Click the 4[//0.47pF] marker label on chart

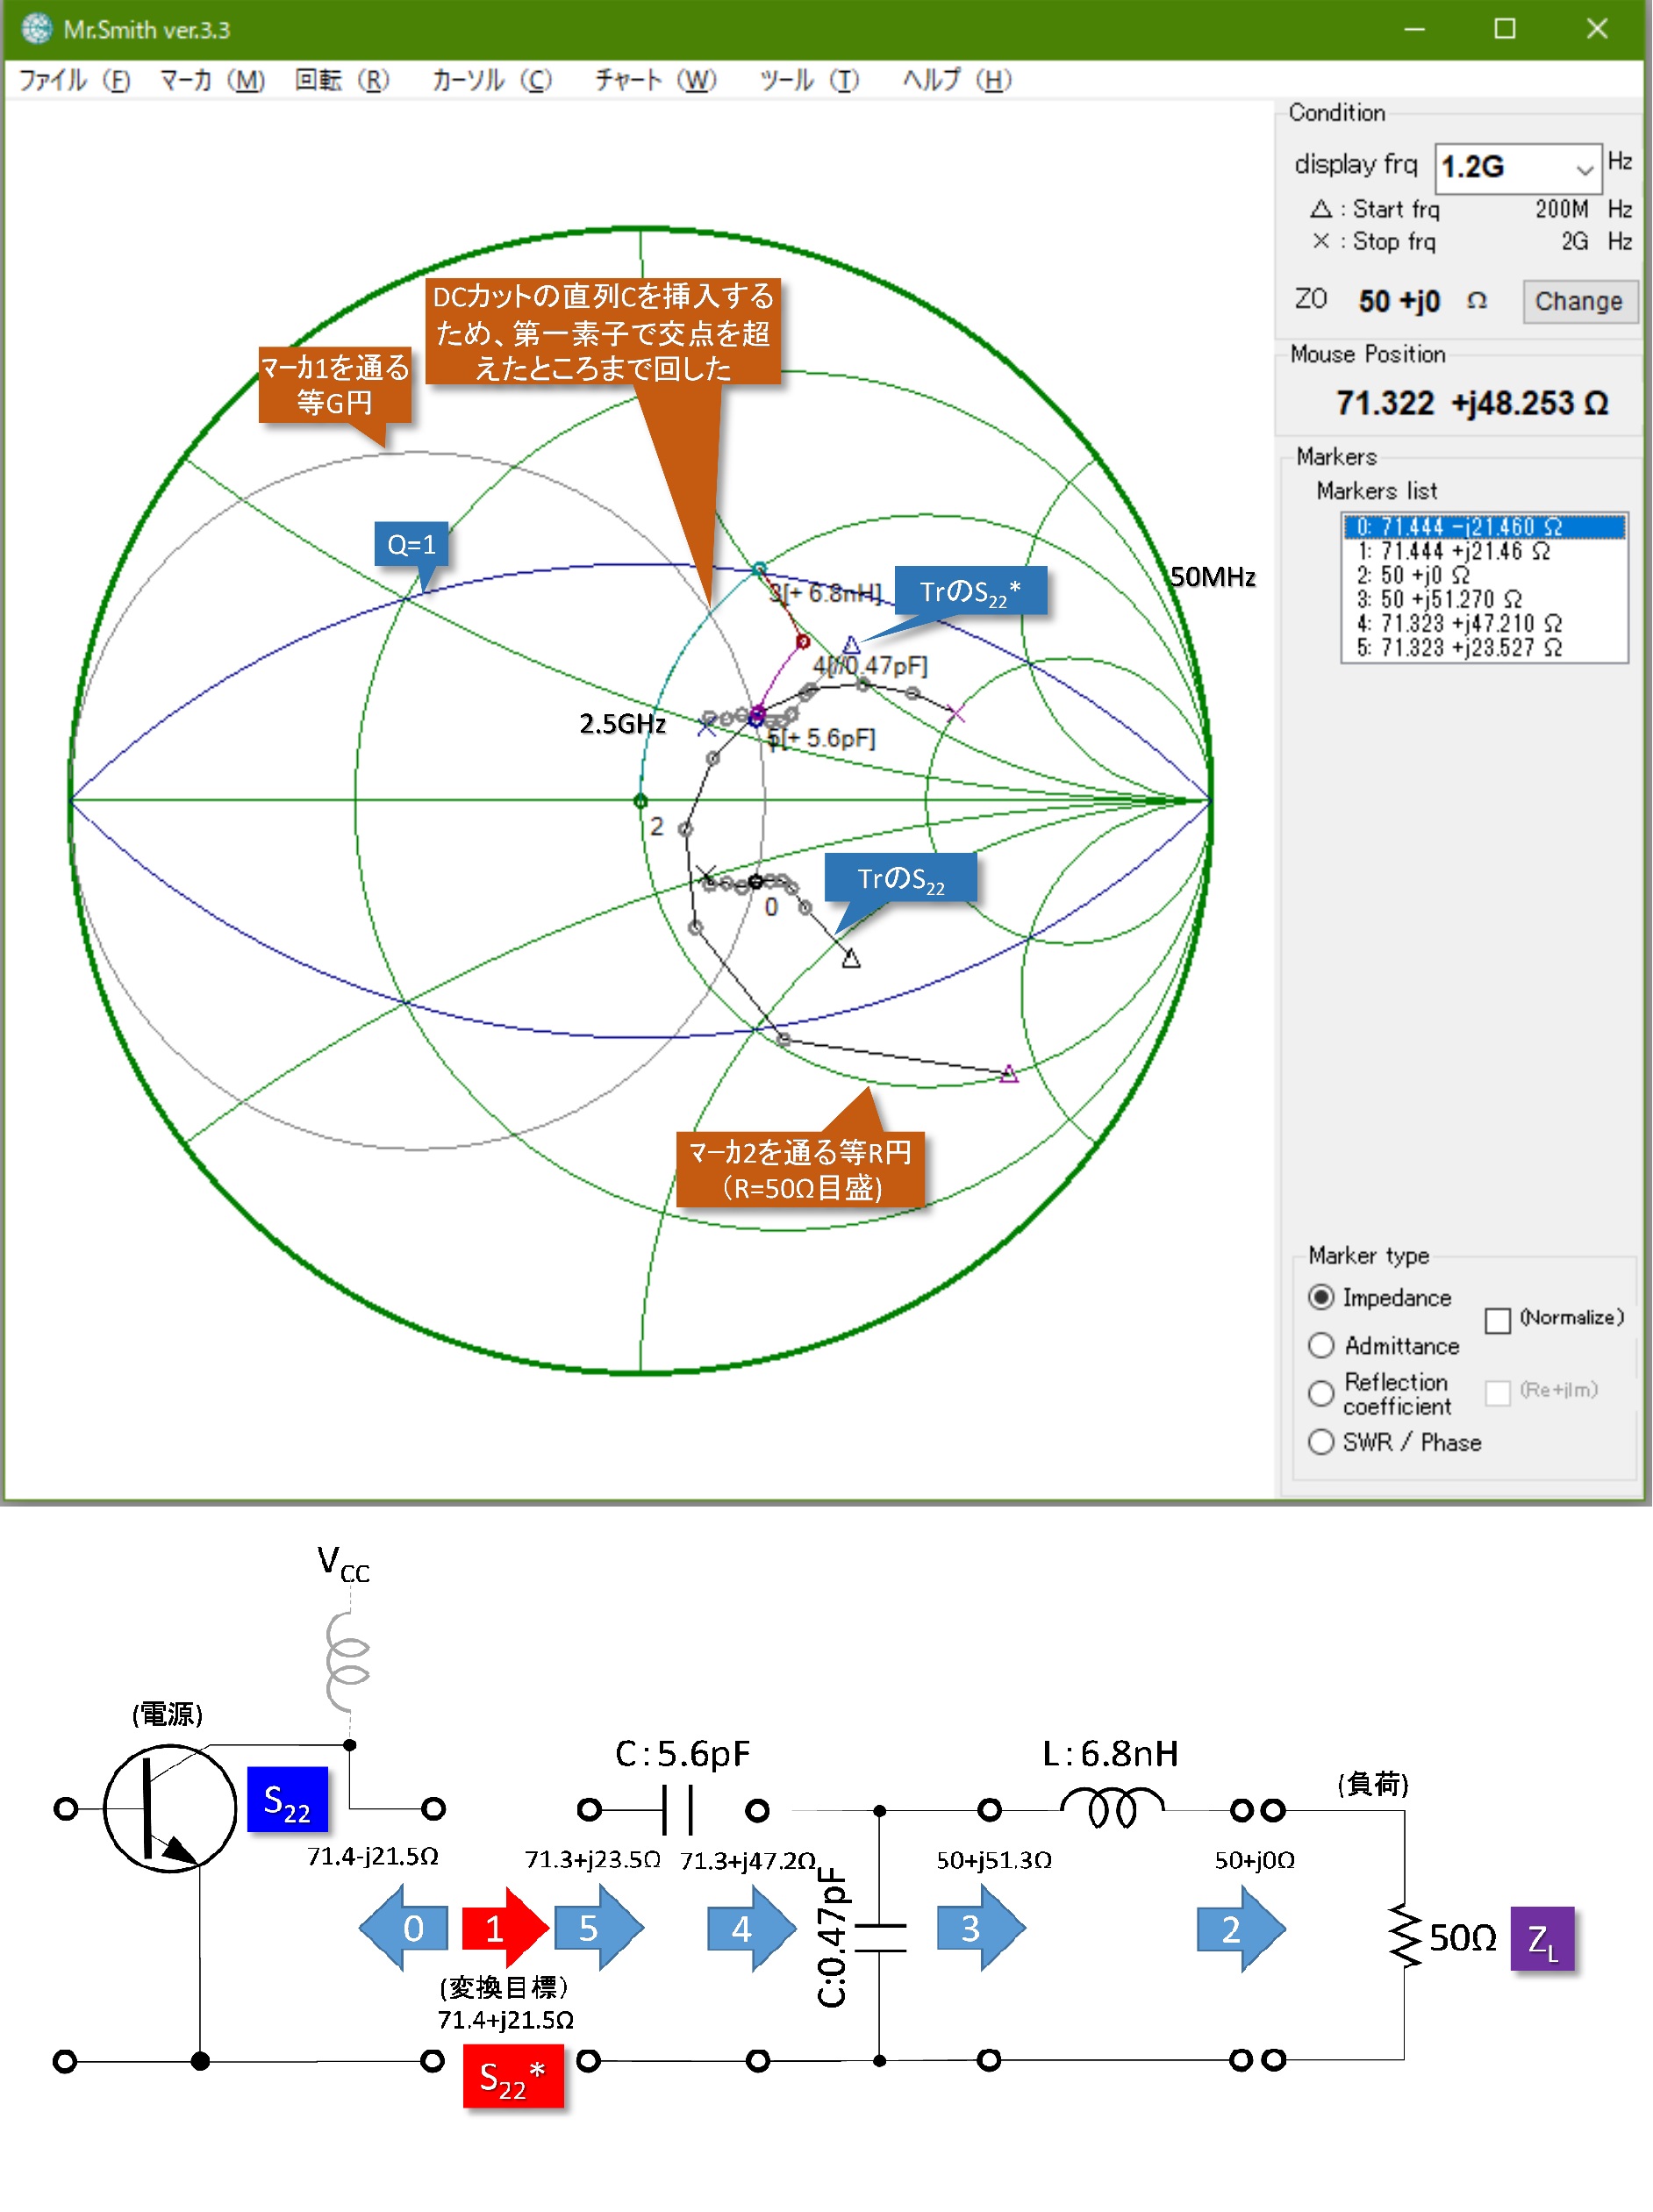click(870, 666)
